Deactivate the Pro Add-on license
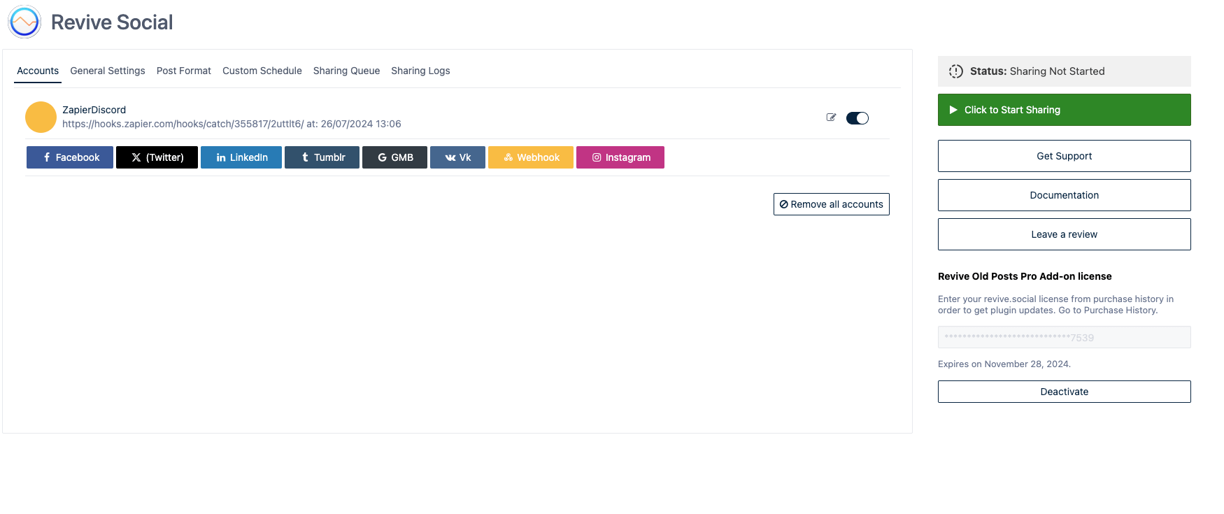This screenshot has height=514, width=1224. (1064, 392)
